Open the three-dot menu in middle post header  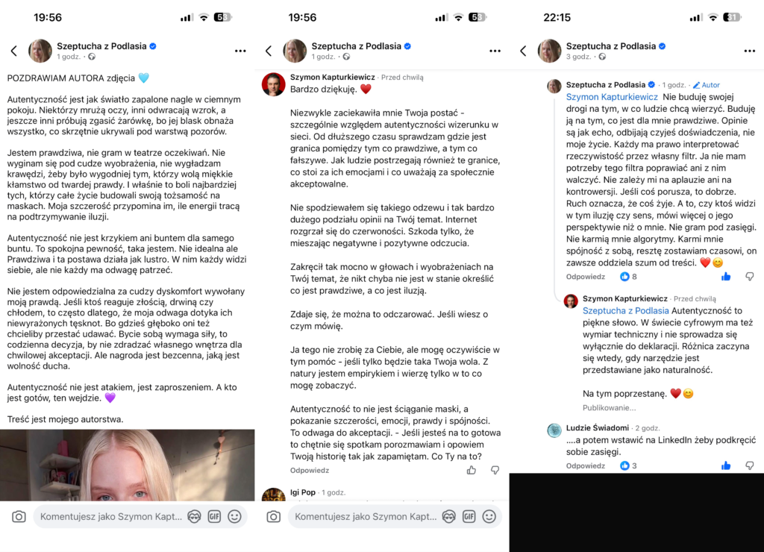pyautogui.click(x=495, y=51)
